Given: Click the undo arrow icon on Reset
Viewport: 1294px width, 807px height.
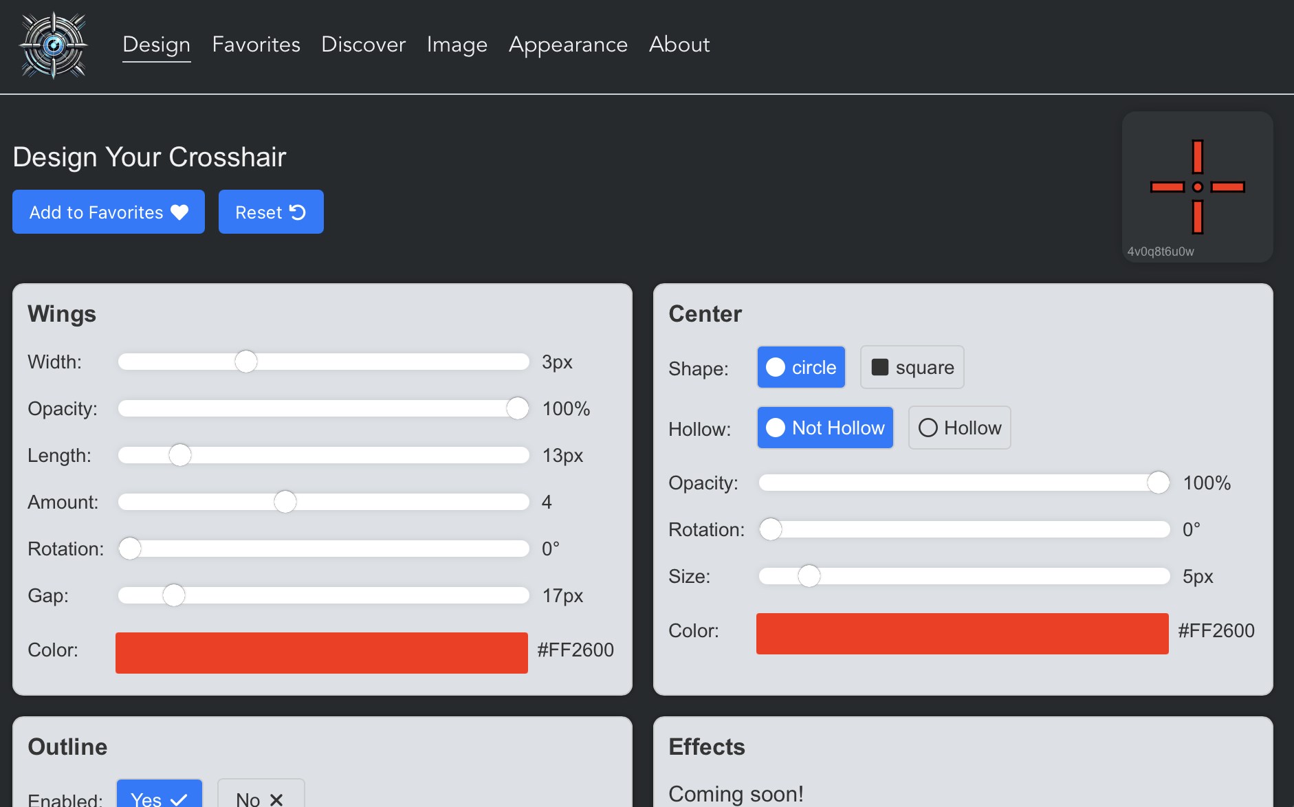Looking at the screenshot, I should coord(298,212).
